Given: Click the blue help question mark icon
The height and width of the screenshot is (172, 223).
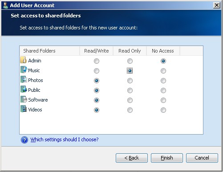Looking at the screenshot, I should (24, 140).
